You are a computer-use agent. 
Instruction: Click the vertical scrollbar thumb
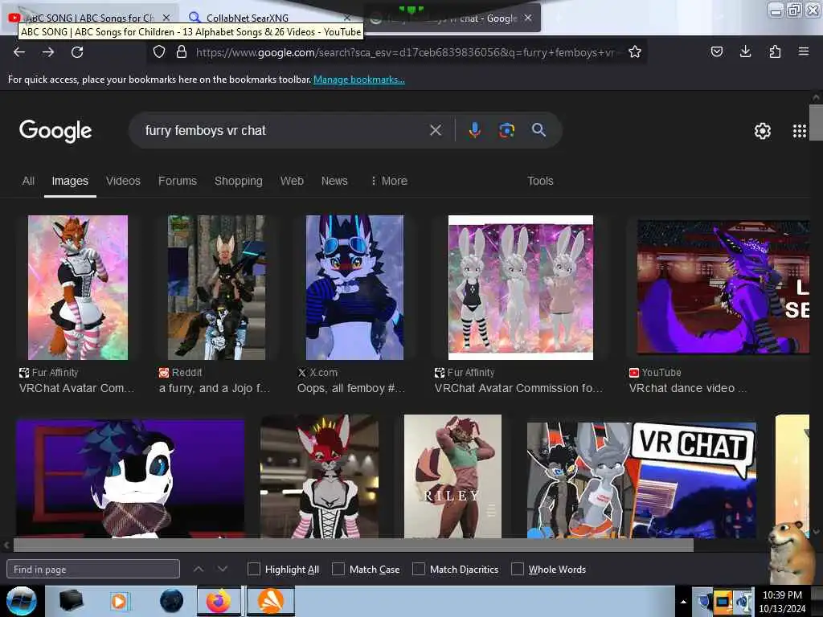coord(816,123)
